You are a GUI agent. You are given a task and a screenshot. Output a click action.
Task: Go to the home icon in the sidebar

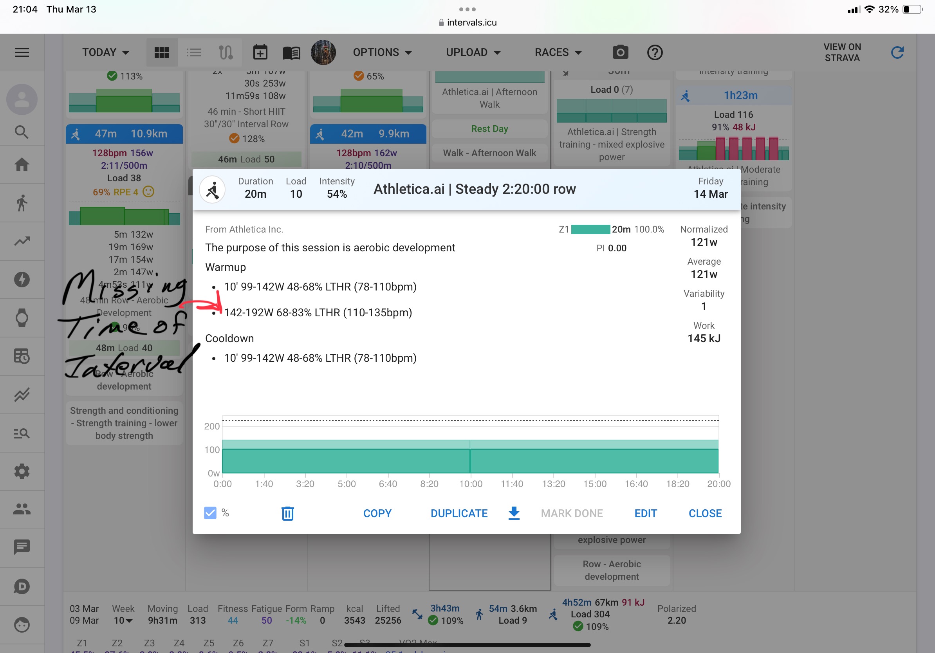click(x=22, y=164)
